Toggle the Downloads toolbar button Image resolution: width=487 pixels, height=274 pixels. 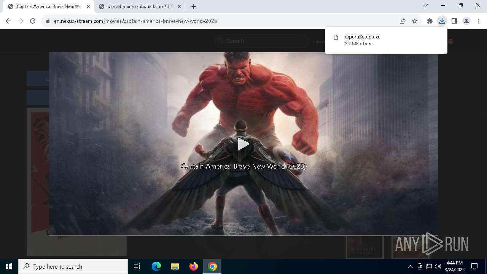442,21
